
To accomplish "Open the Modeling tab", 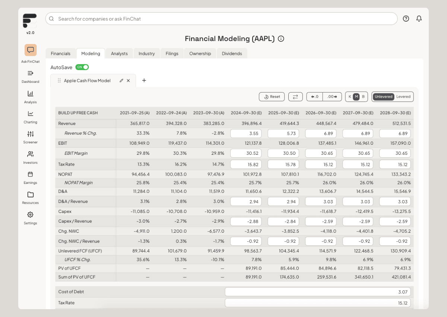I will pyautogui.click(x=91, y=54).
